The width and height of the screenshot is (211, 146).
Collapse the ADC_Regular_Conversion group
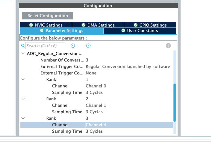click(23, 54)
